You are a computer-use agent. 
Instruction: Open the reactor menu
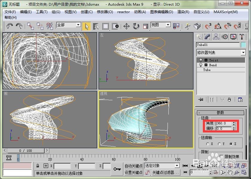tap(123, 12)
